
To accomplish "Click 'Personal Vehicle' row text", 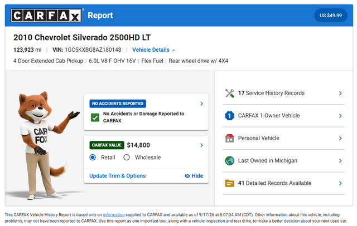I will tap(259, 138).
